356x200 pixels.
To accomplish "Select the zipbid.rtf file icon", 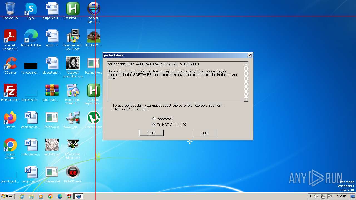I will pyautogui.click(x=52, y=38).
